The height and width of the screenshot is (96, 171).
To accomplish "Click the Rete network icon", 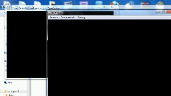I will point(5,82).
